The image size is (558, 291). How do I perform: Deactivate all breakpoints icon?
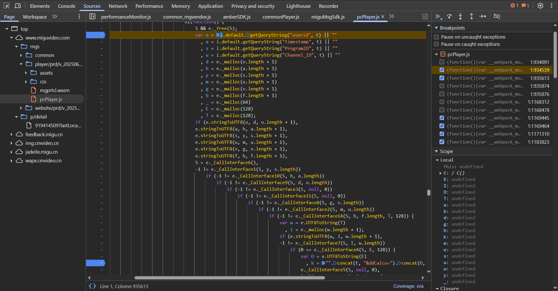(497, 17)
